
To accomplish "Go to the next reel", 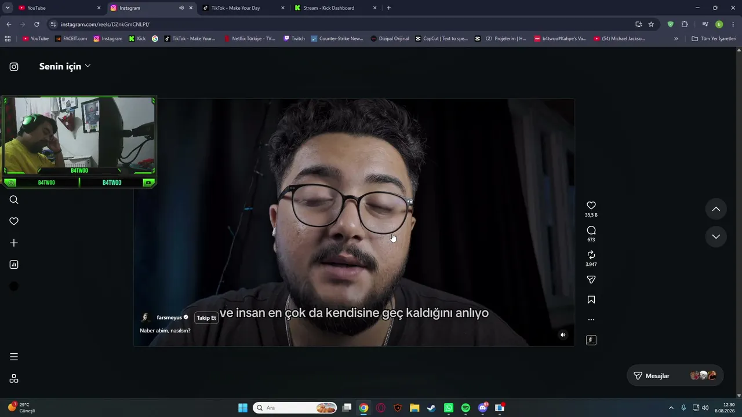I will pyautogui.click(x=716, y=236).
